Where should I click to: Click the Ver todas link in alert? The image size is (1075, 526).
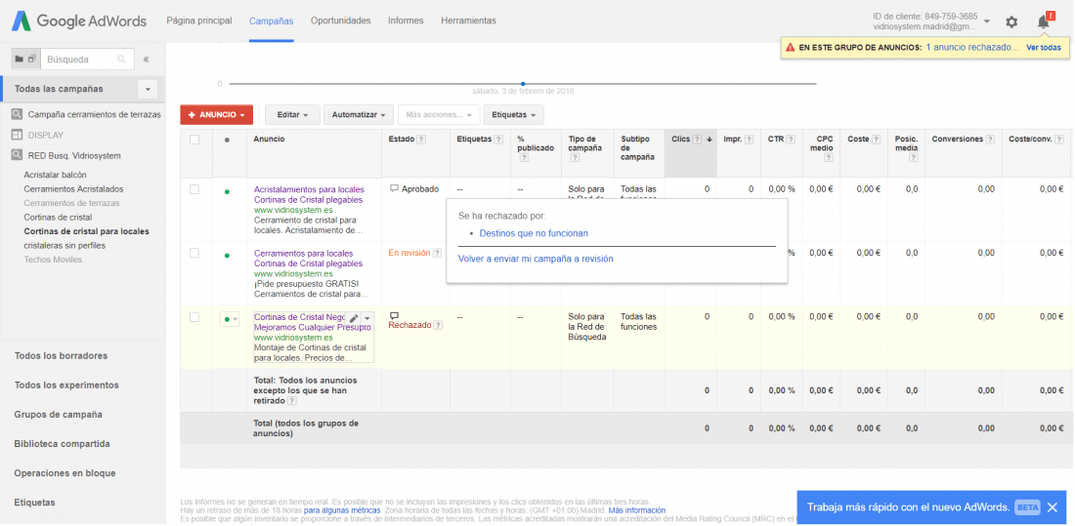click(1044, 48)
